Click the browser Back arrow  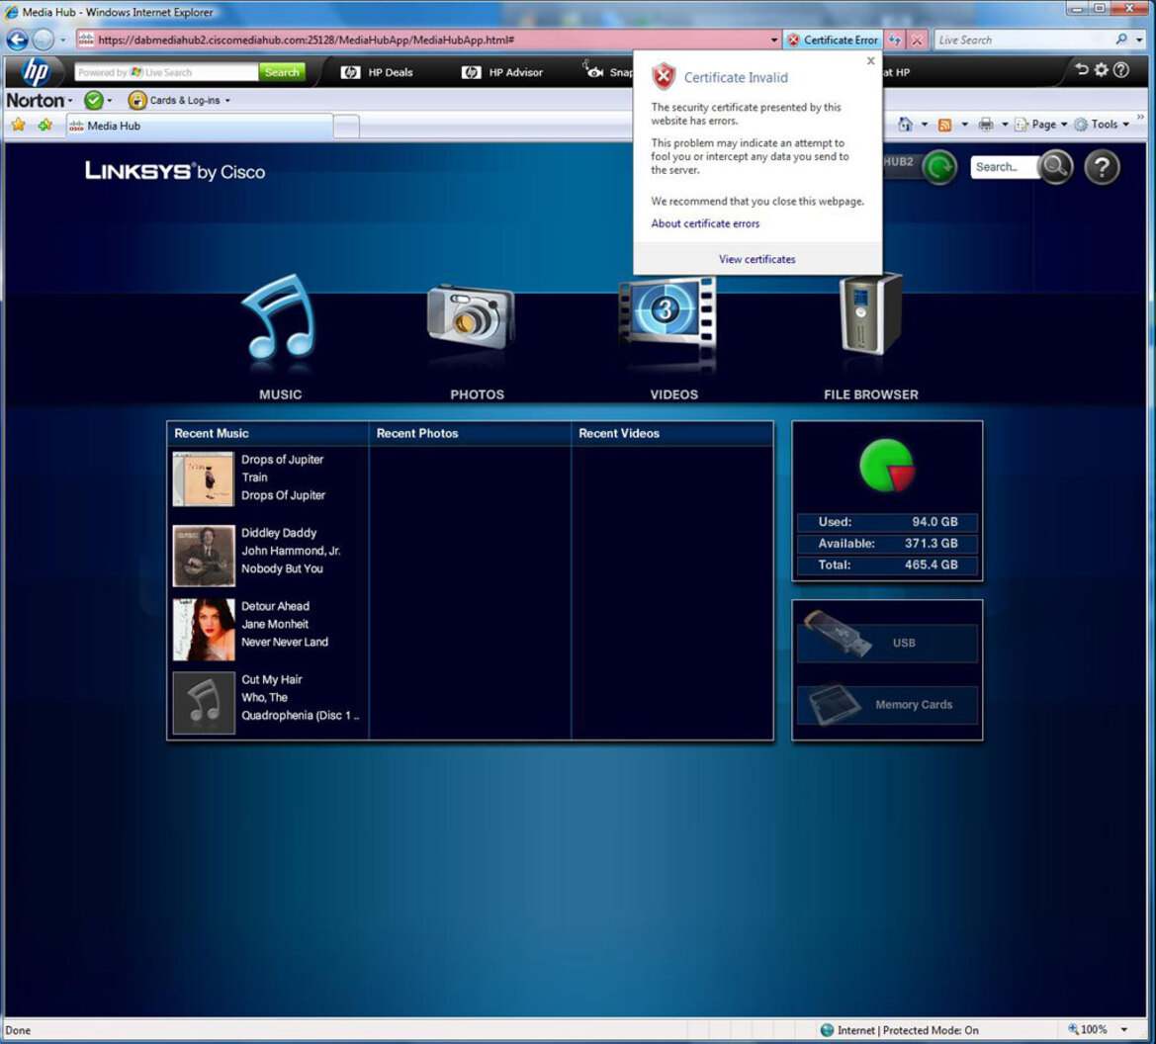pos(18,40)
